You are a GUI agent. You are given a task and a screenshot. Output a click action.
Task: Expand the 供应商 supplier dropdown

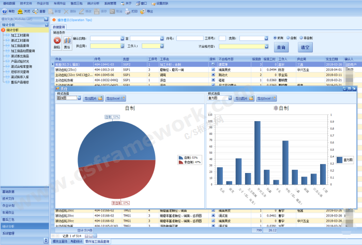121,46
